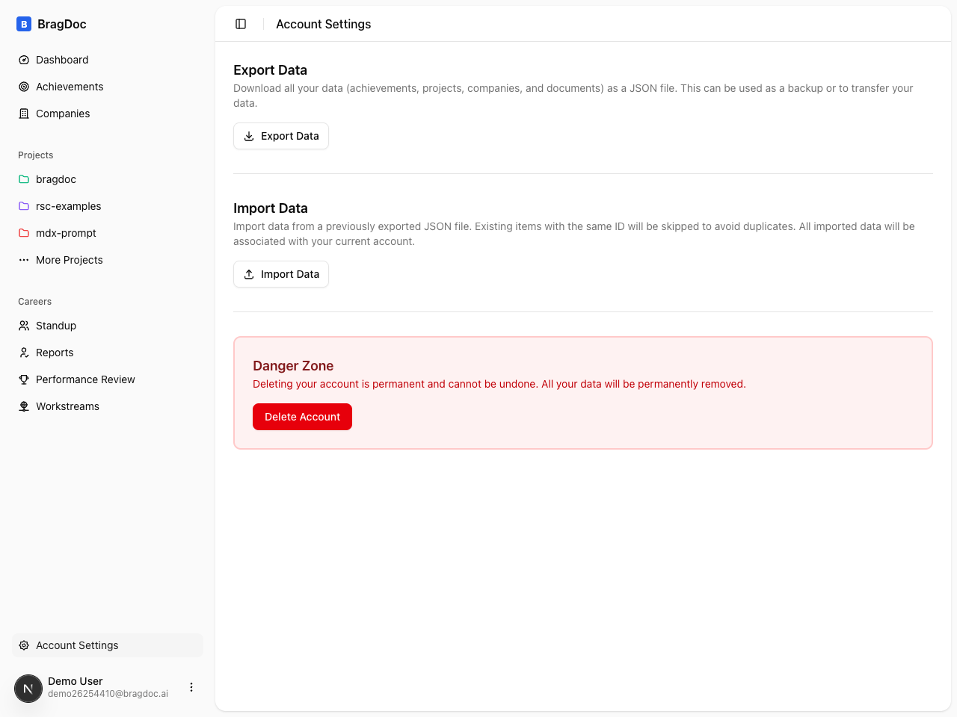This screenshot has height=717, width=957.
Task: Select Account Settings in the sidebar
Action: tap(77, 645)
